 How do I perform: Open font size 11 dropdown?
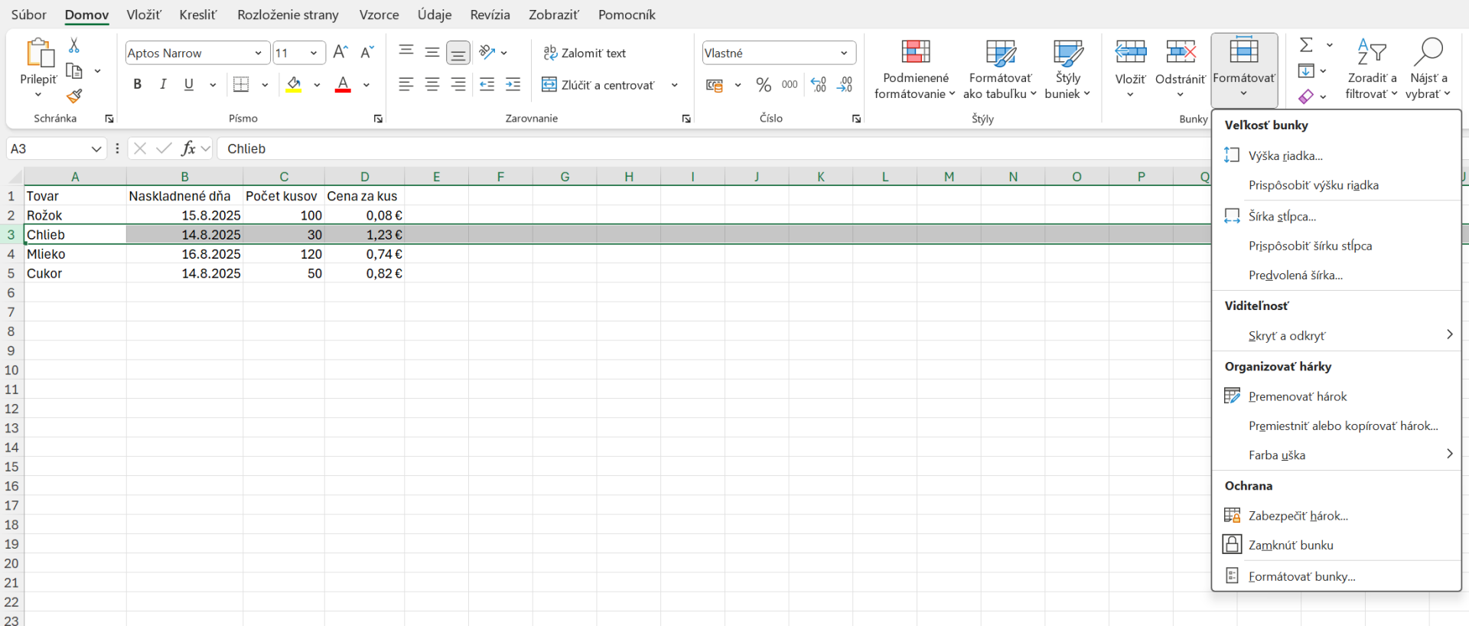(x=314, y=53)
